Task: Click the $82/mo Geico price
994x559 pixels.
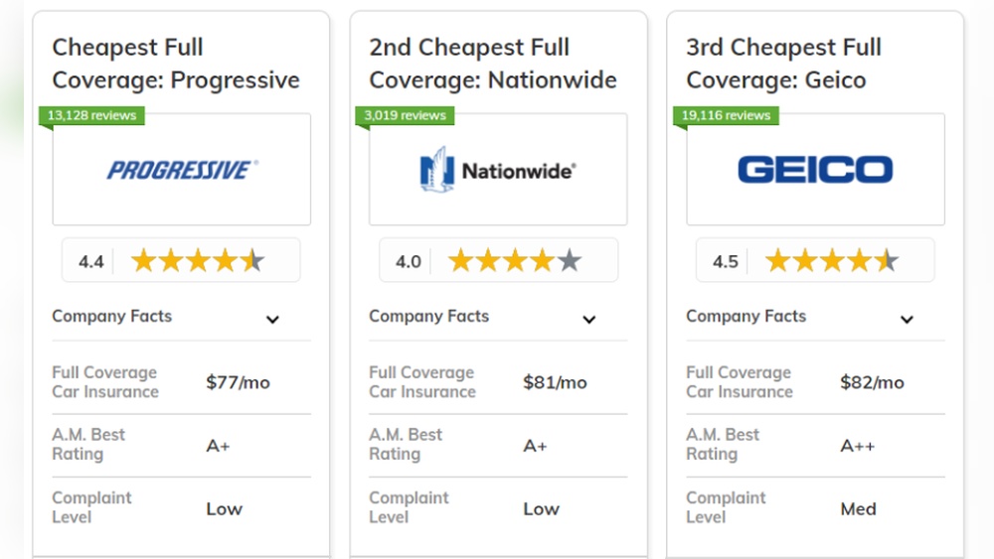Action: point(872,382)
